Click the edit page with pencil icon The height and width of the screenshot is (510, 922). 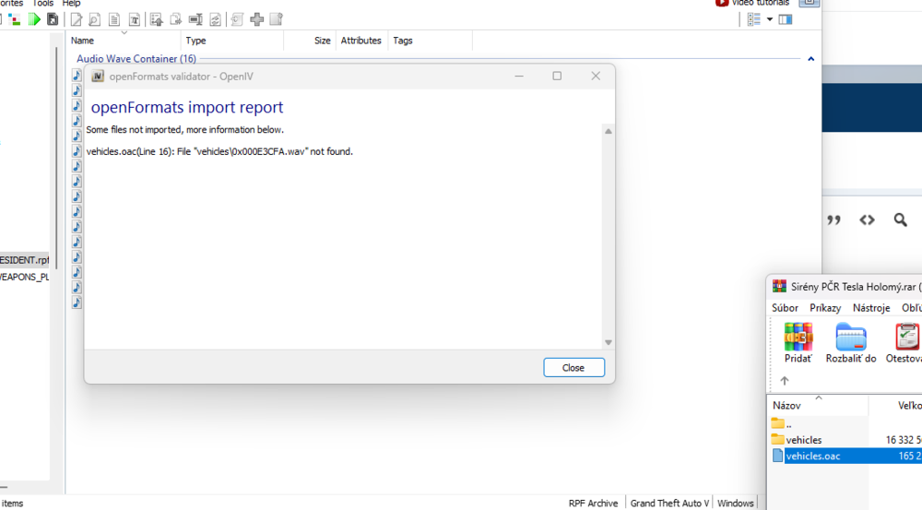(x=77, y=19)
